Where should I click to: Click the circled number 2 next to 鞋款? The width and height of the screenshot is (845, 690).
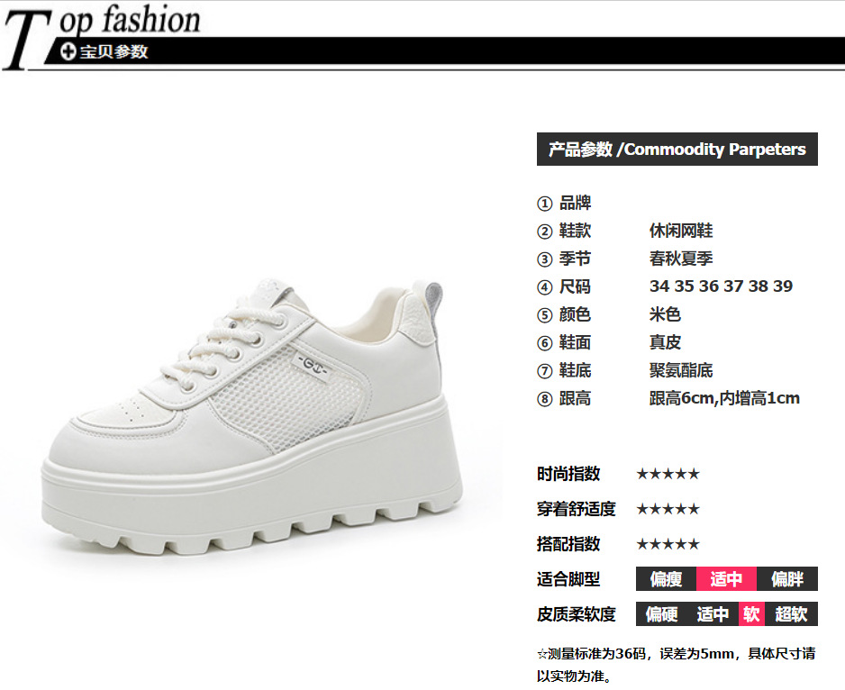tap(544, 232)
